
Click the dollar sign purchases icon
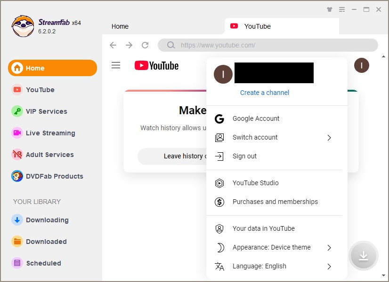(x=219, y=202)
